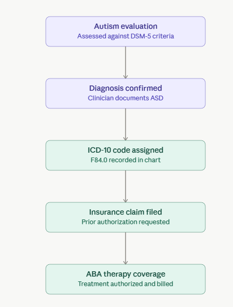Click arrow between Diagnosis confirmed and ICD-10
The height and width of the screenshot is (307, 233).
pyautogui.click(x=126, y=124)
